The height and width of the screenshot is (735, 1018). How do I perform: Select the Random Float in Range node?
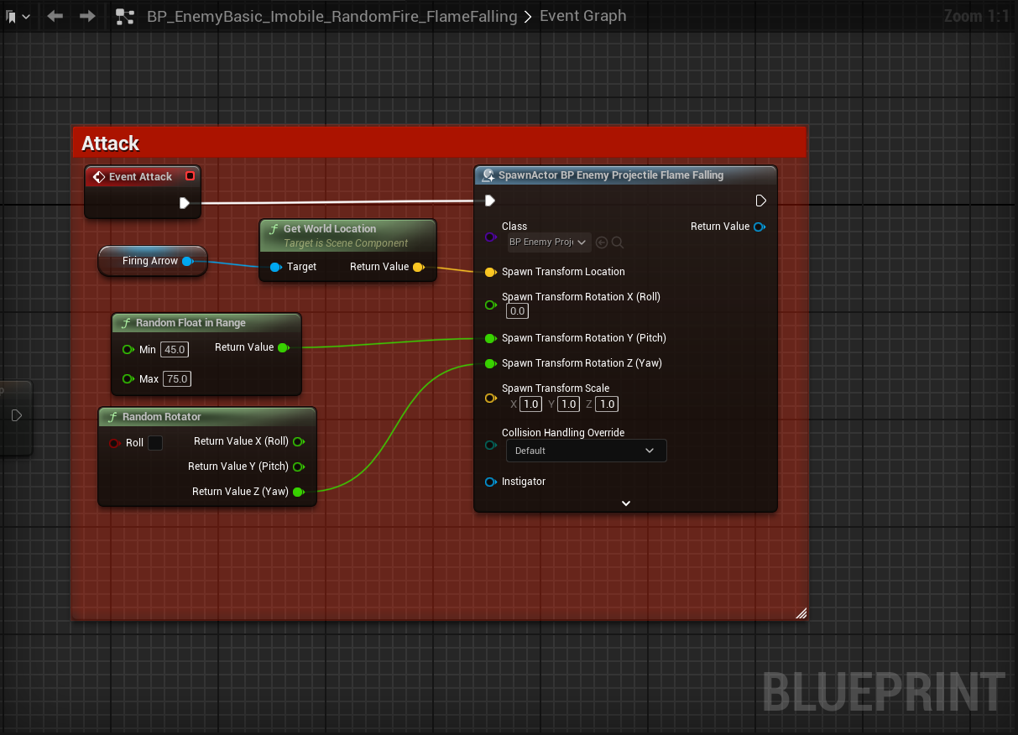pos(206,323)
